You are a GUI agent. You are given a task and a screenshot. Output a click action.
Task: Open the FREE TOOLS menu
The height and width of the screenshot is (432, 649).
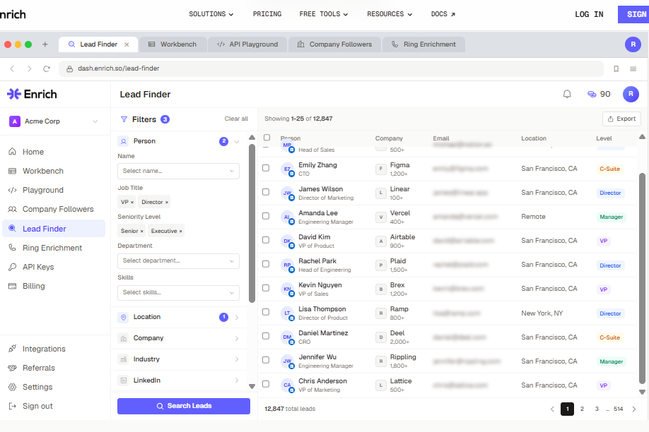[x=324, y=14]
